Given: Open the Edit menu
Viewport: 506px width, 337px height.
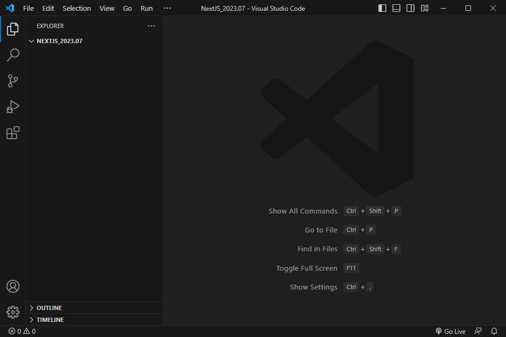Looking at the screenshot, I should pyautogui.click(x=48, y=9).
